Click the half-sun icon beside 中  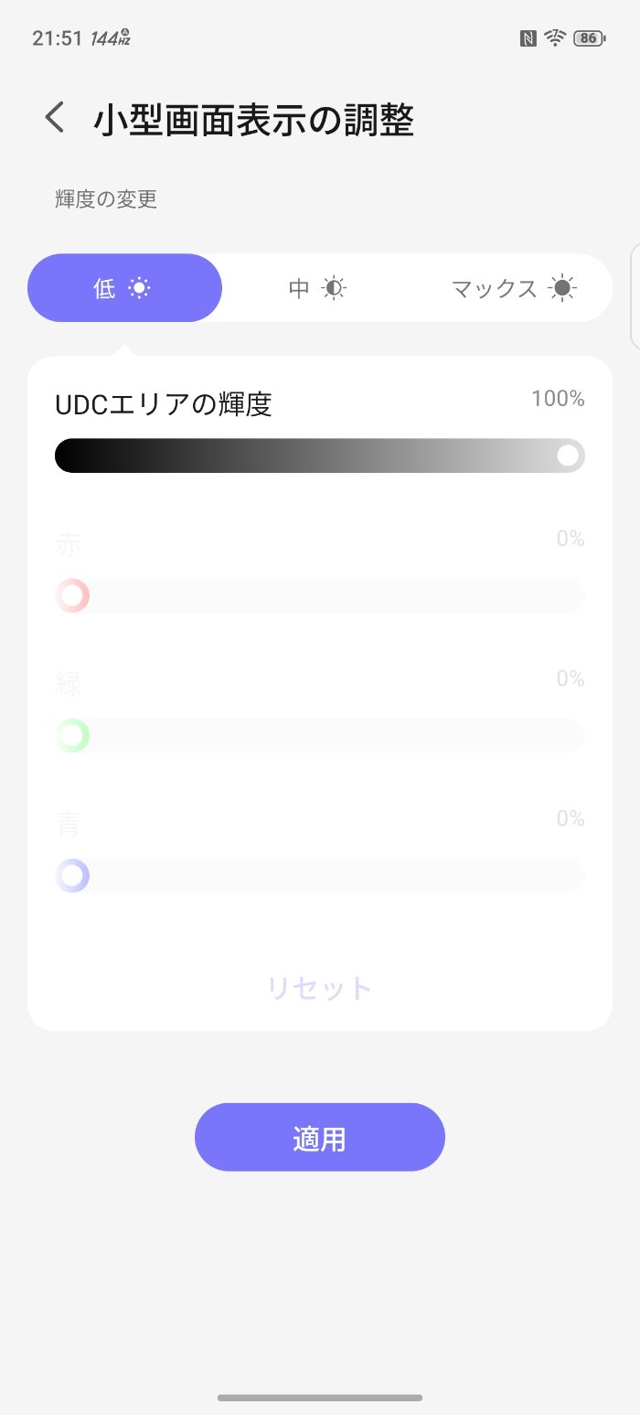click(335, 289)
